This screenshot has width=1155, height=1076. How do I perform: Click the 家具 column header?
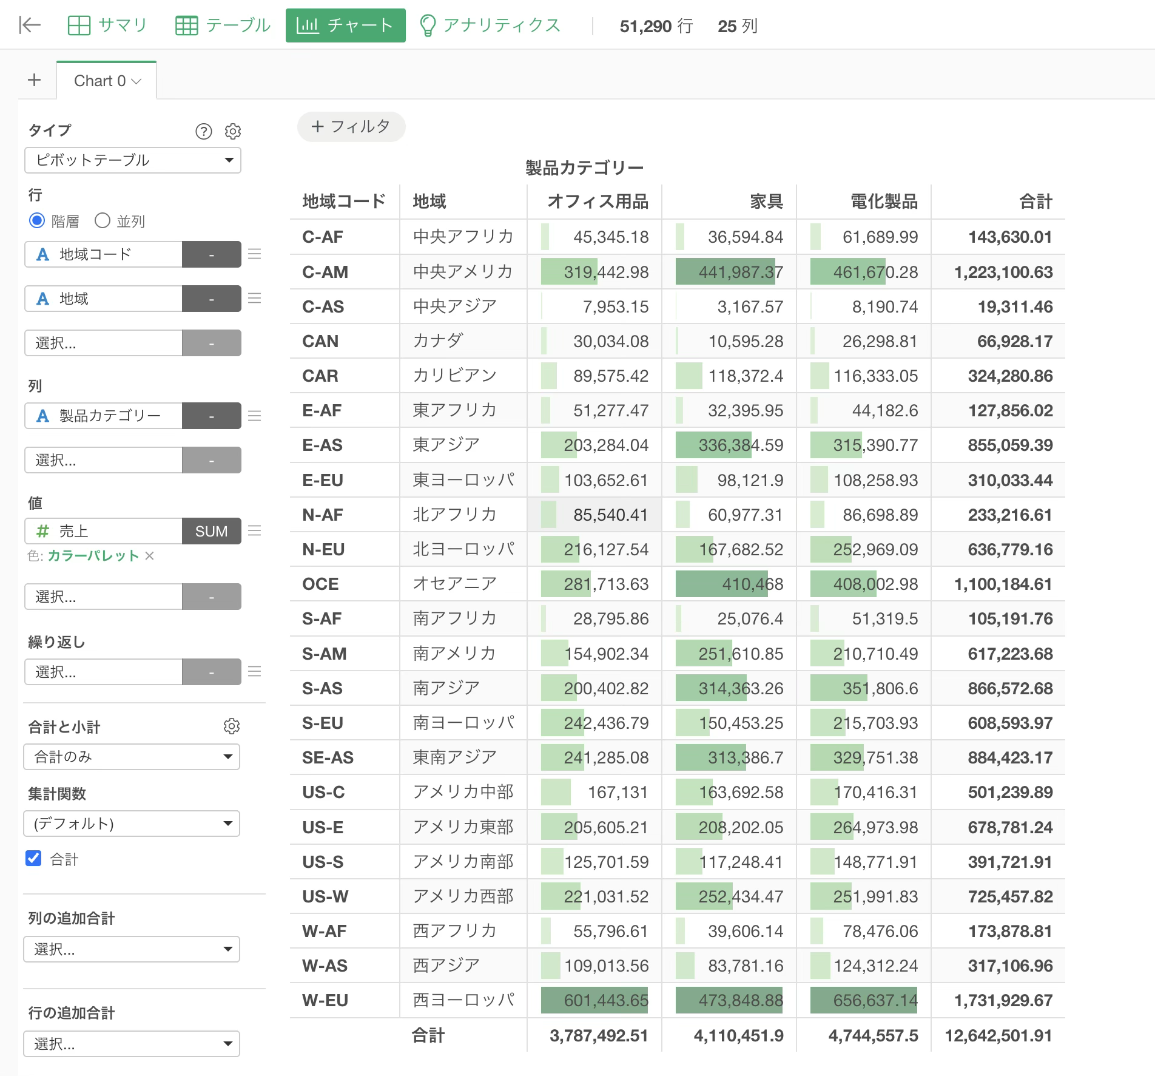coord(767,201)
